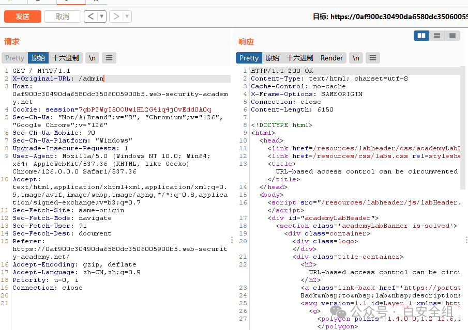Click the 请求 request panel title

12,42
